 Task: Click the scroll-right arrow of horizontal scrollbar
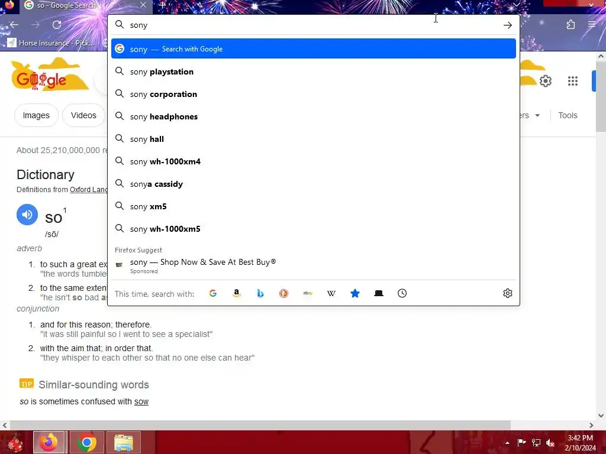591,425
